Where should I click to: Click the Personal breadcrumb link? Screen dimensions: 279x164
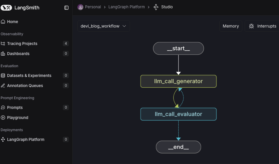tap(93, 7)
